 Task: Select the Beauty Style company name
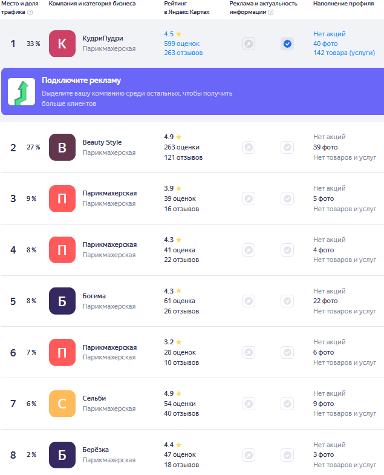tap(102, 142)
